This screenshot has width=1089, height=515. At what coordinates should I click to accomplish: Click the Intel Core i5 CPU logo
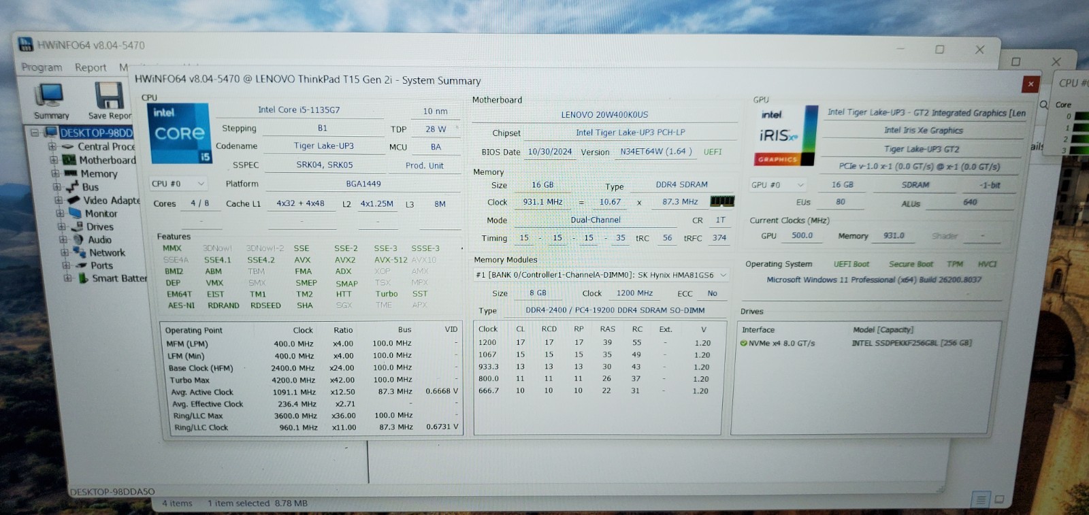coord(180,133)
